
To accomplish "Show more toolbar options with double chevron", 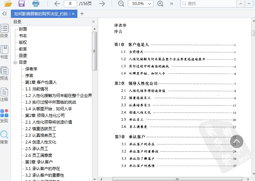I will (x=171, y=4).
